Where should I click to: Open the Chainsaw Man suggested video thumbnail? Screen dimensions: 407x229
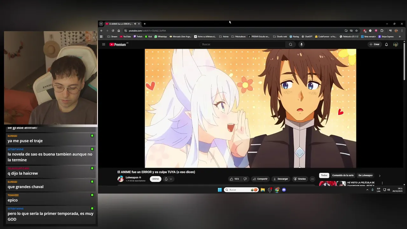[x=332, y=184]
